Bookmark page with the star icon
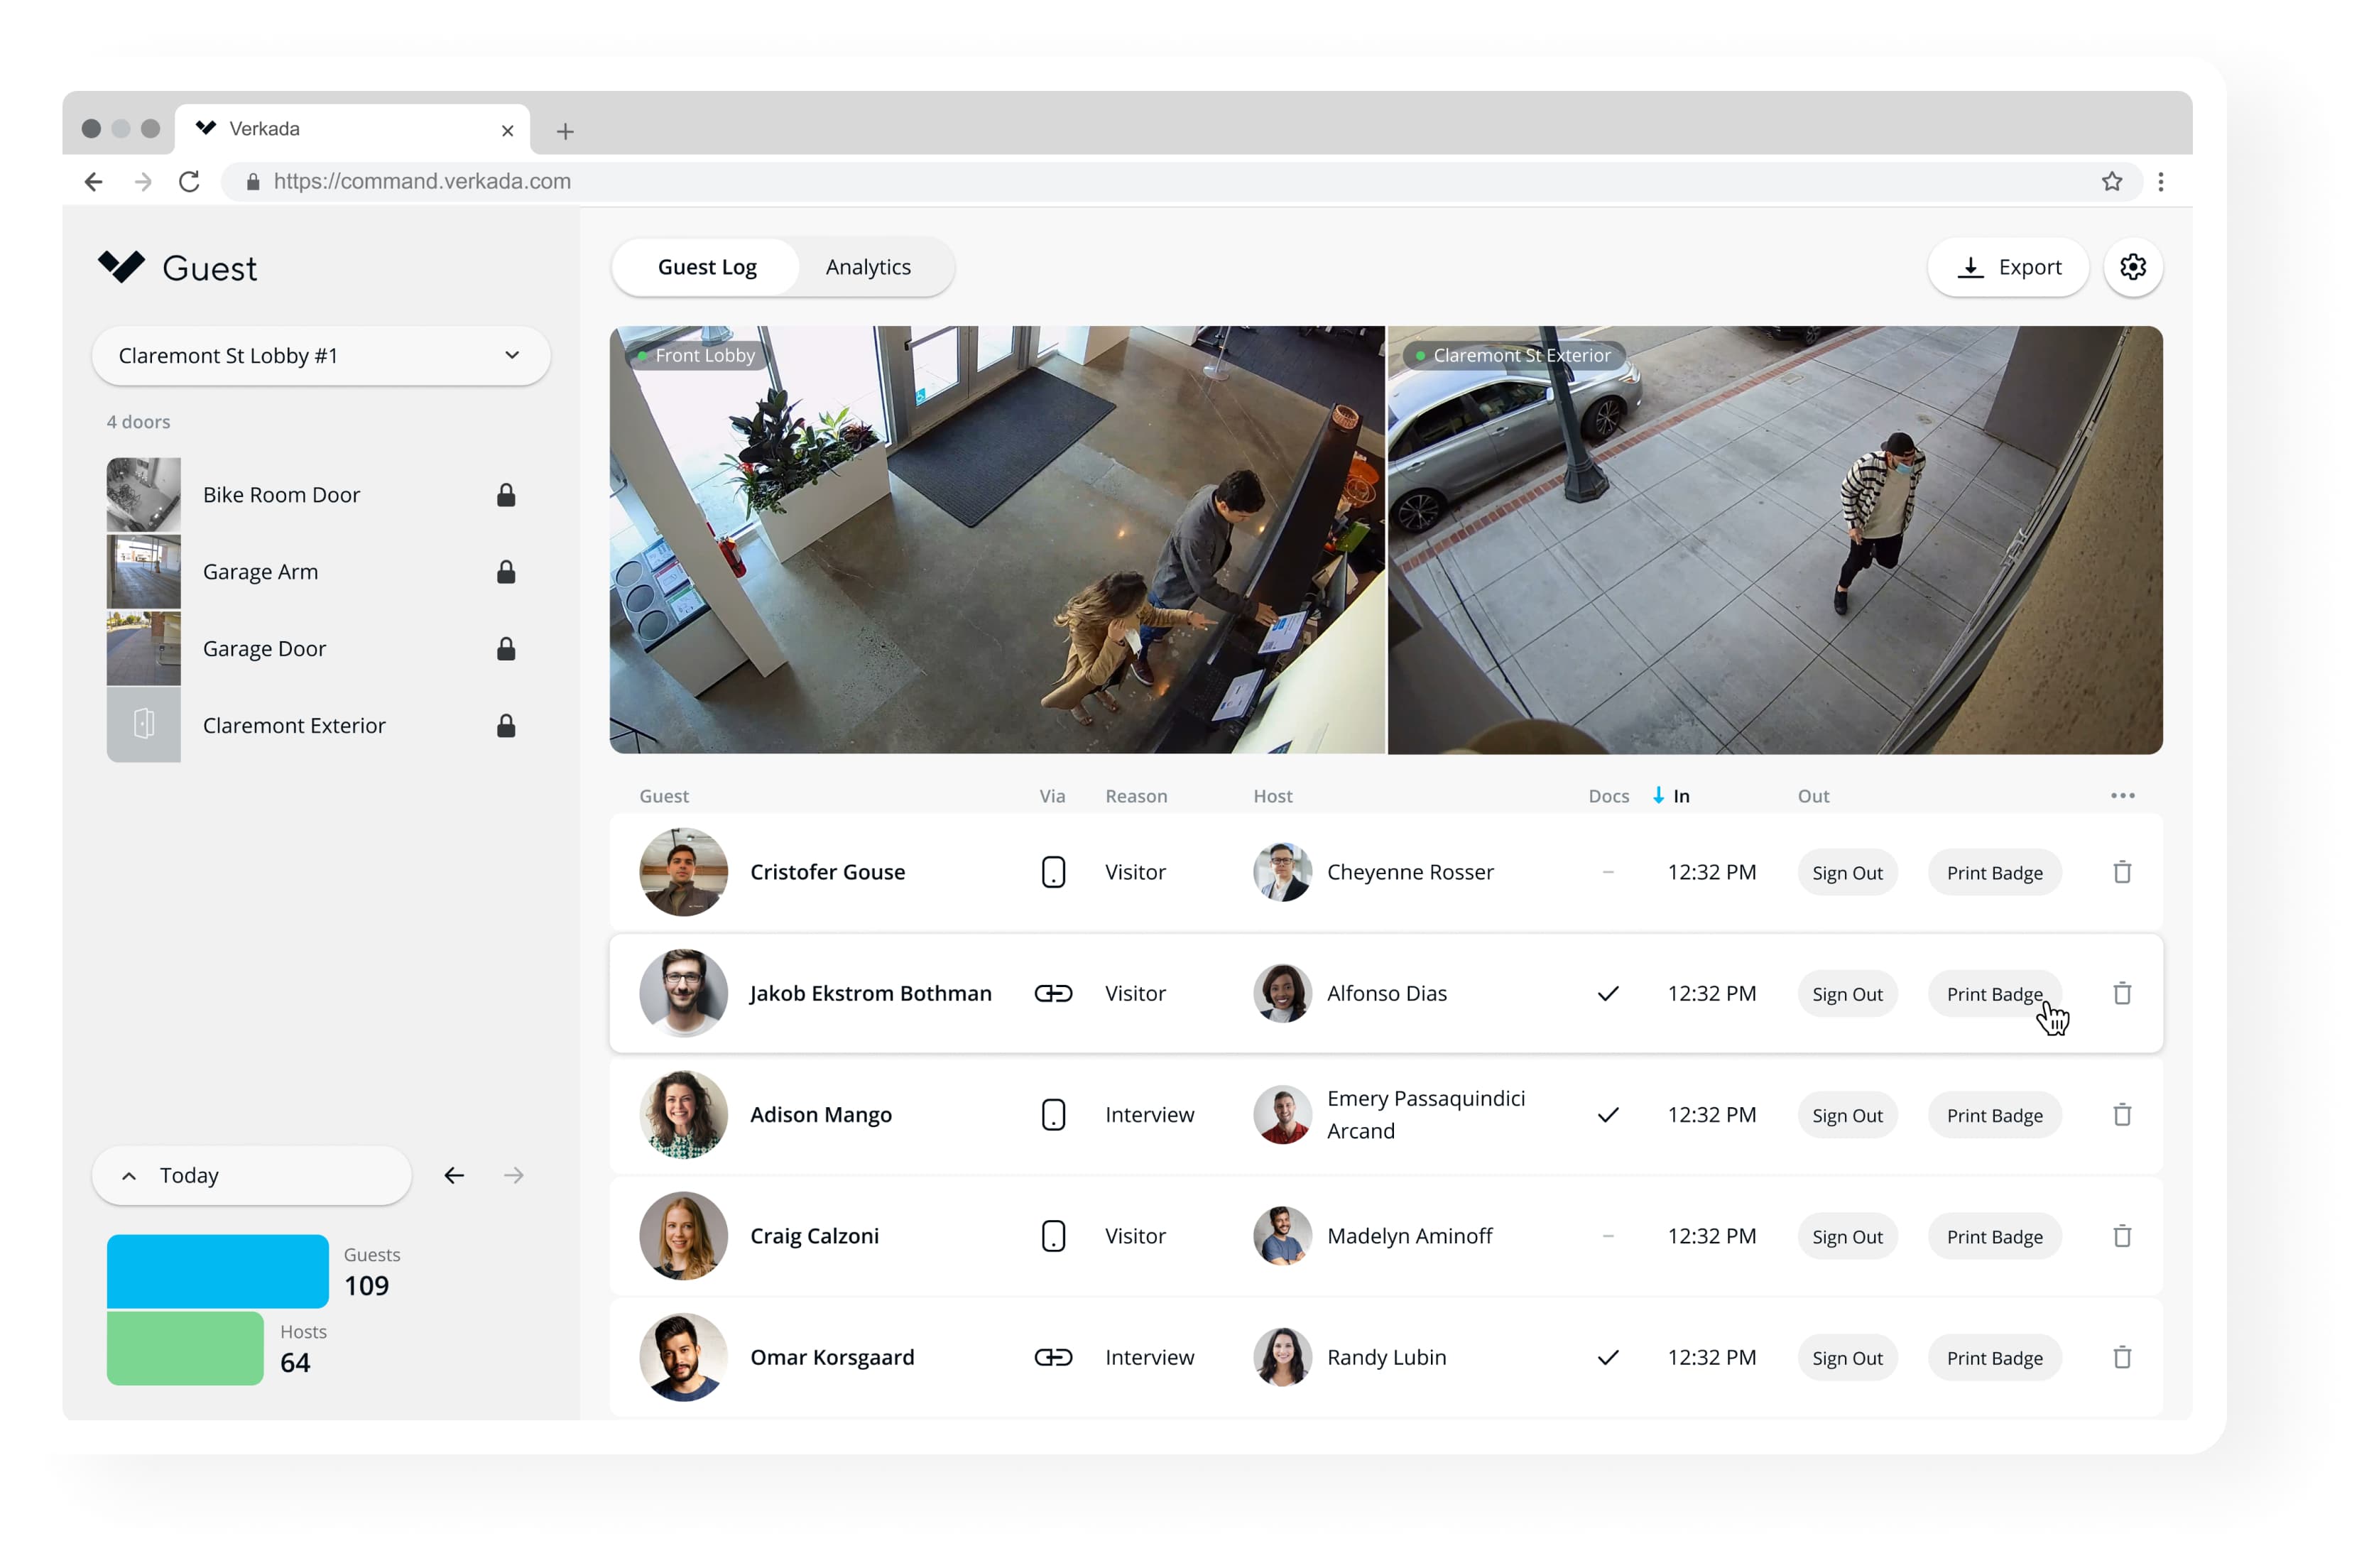 2111,181
